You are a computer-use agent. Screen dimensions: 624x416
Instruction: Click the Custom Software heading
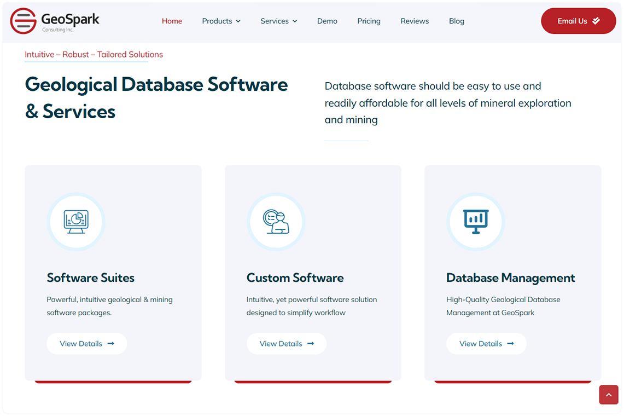click(295, 278)
